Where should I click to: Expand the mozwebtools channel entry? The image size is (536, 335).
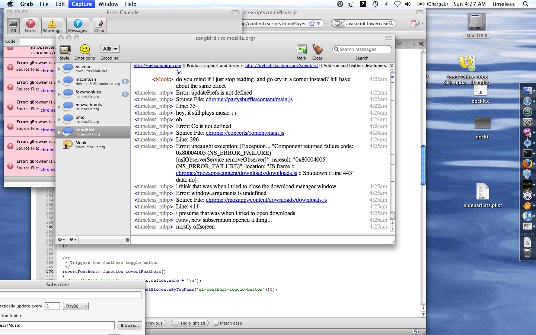coord(59,107)
